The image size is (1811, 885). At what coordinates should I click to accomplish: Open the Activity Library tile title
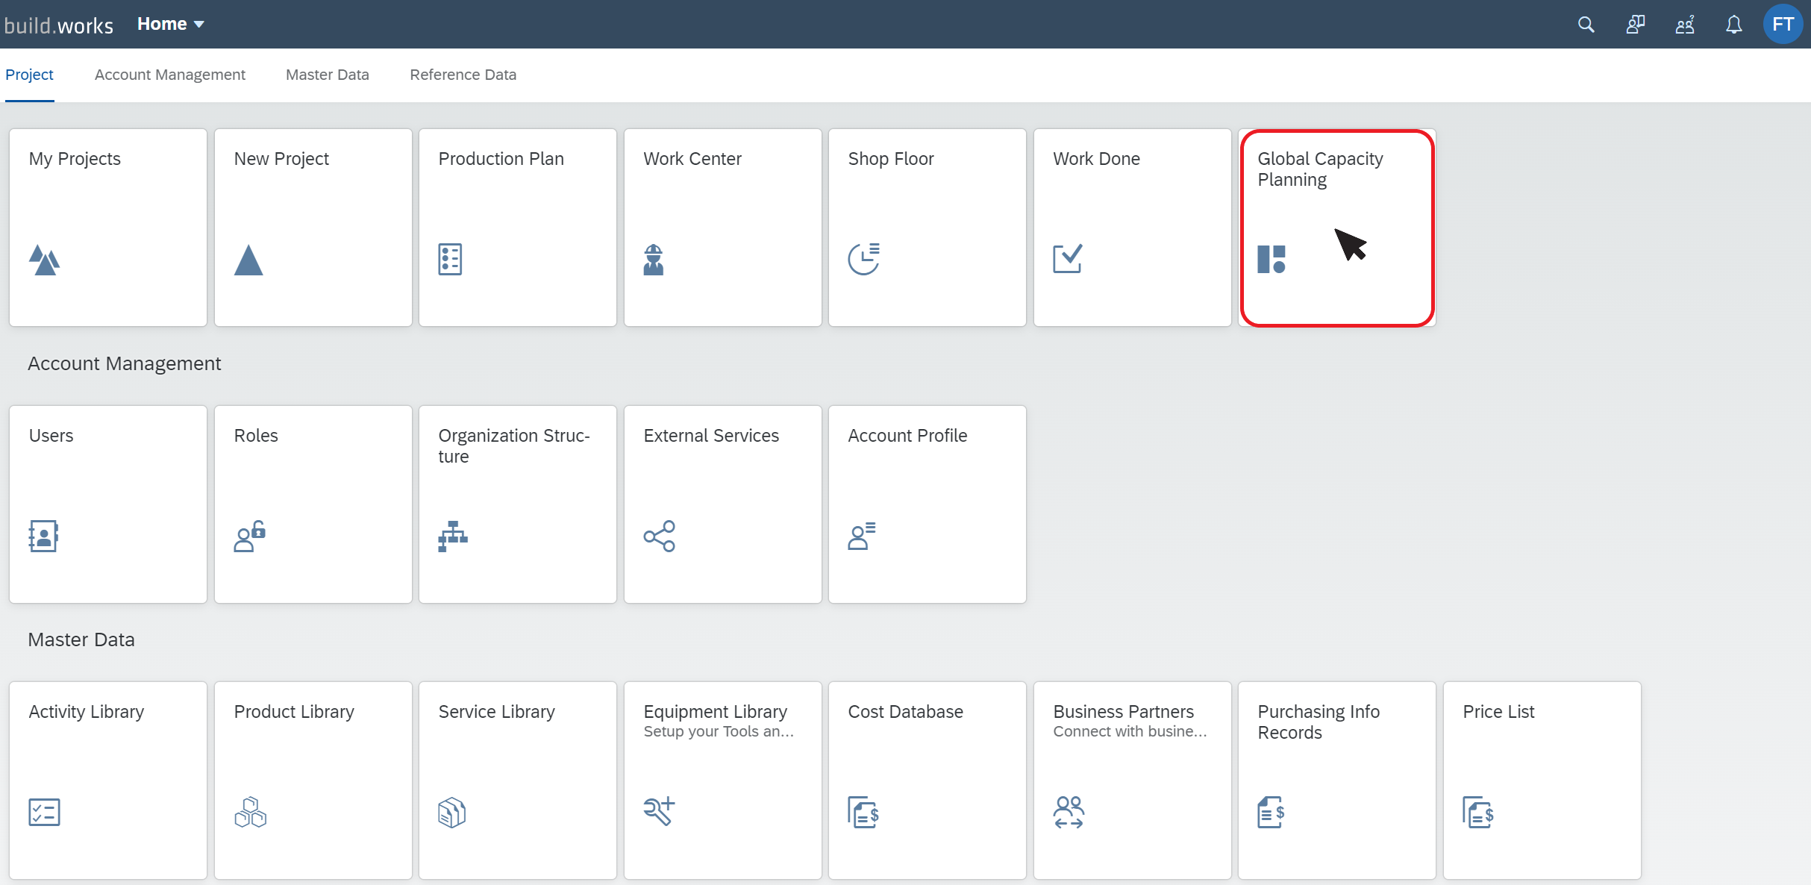click(86, 712)
